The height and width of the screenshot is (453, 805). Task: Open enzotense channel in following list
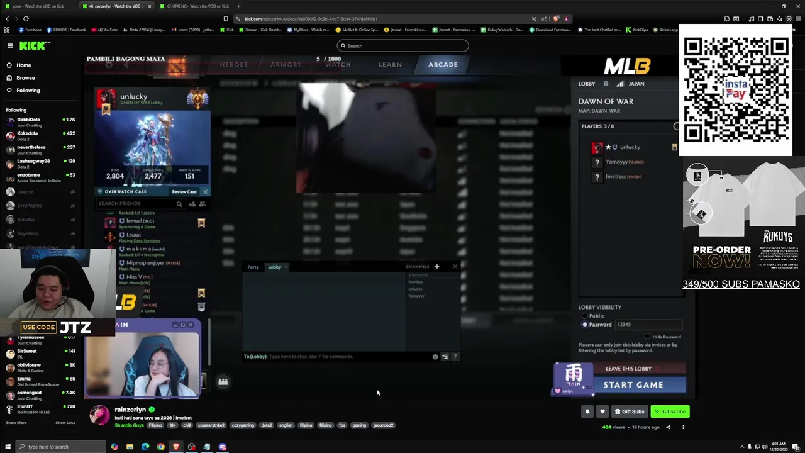pyautogui.click(x=40, y=177)
